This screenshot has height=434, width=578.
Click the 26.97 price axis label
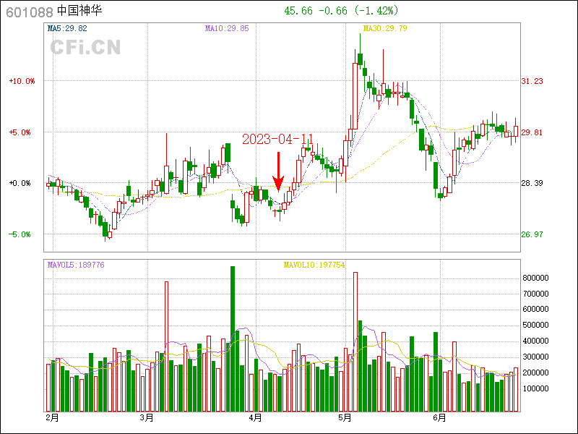pyautogui.click(x=532, y=234)
